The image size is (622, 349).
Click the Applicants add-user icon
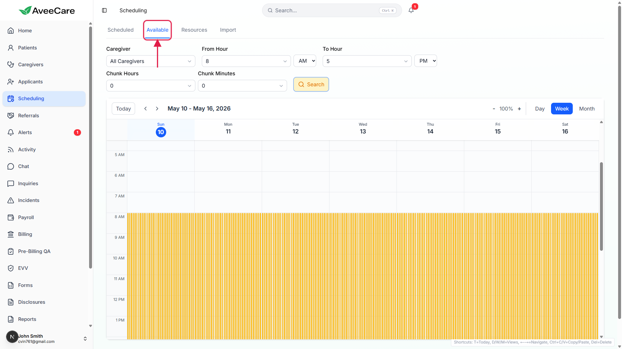(11, 82)
